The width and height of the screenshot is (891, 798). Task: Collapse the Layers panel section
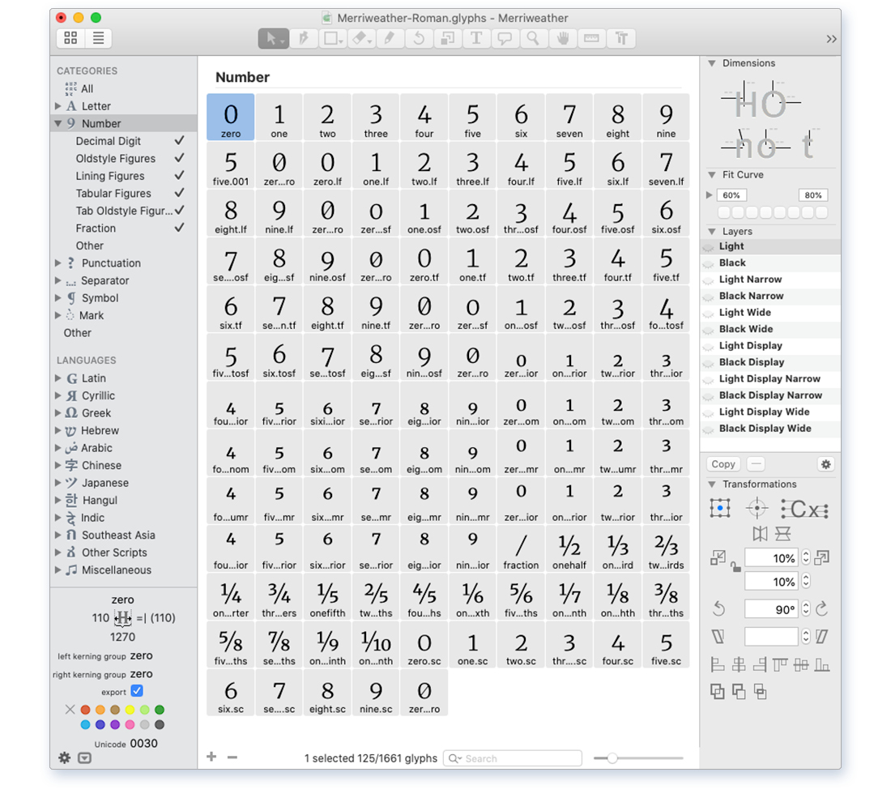[x=712, y=232]
